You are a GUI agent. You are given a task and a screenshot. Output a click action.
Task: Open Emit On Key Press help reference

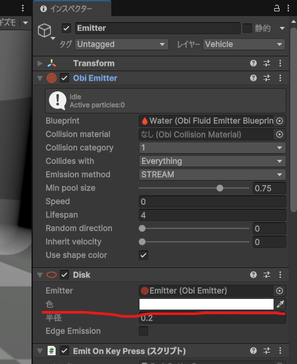[x=253, y=351]
